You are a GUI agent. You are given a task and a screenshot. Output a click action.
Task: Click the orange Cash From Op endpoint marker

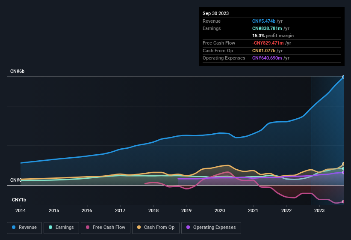344,164
